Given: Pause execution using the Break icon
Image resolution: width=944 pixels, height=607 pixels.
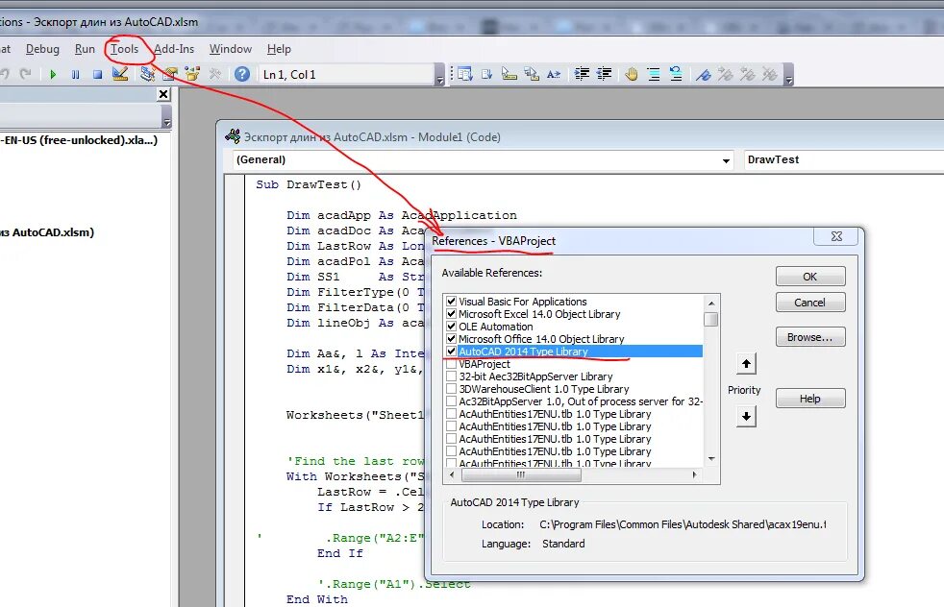Looking at the screenshot, I should [x=75, y=73].
